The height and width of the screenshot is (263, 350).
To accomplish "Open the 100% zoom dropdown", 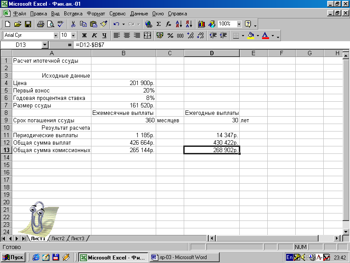I will pos(239,24).
